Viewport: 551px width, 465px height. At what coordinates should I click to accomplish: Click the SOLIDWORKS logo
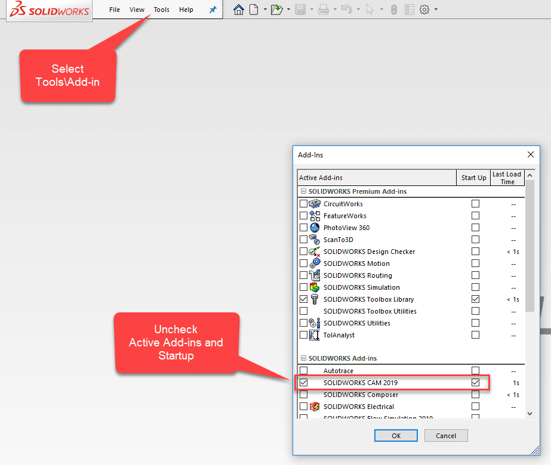pyautogui.click(x=49, y=10)
